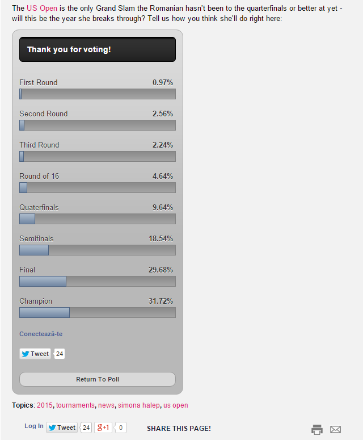Click the printer icon to print page
363x440 pixels.
[x=317, y=429]
